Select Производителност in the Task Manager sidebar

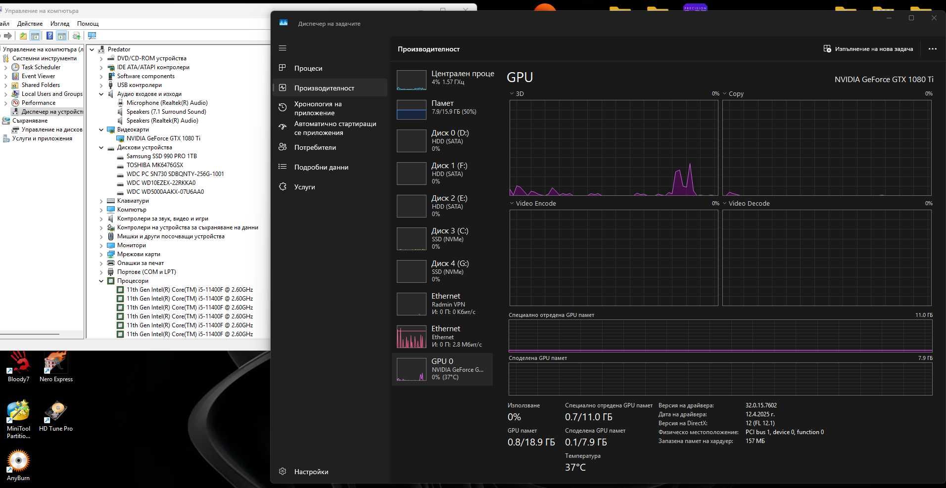tap(330, 88)
